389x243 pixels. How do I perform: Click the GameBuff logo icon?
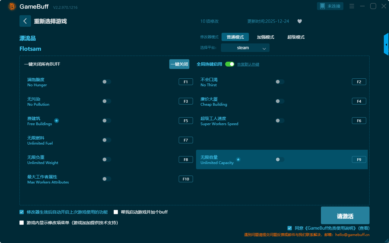coord(12,6)
